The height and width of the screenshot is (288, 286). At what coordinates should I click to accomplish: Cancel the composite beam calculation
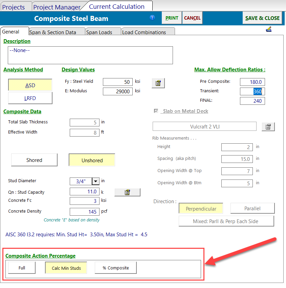[192, 18]
